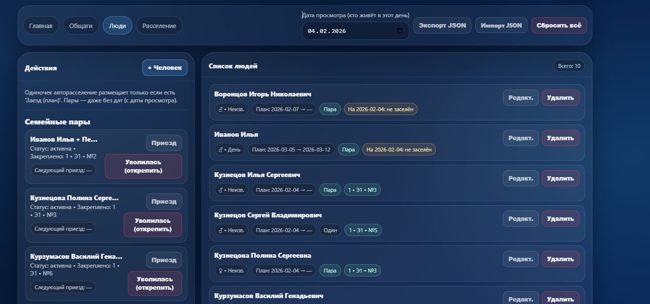Image resolution: width=650 pixels, height=304 pixels.
Task: Open the Общаги tab
Action: [81, 26]
